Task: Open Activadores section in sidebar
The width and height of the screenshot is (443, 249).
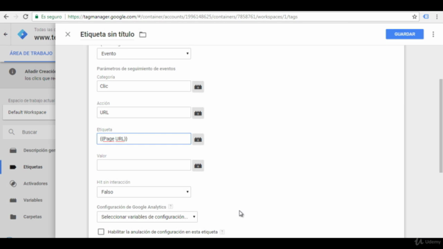Action: tap(35, 183)
